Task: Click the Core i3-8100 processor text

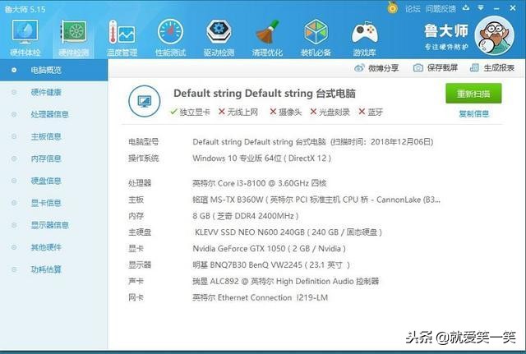Action: point(260,183)
